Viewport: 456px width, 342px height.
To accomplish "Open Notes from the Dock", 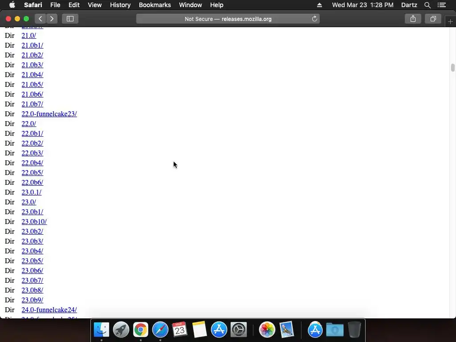I will click(199, 330).
